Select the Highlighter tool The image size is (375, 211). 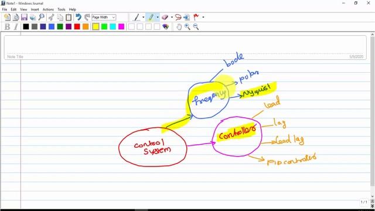coord(151,17)
